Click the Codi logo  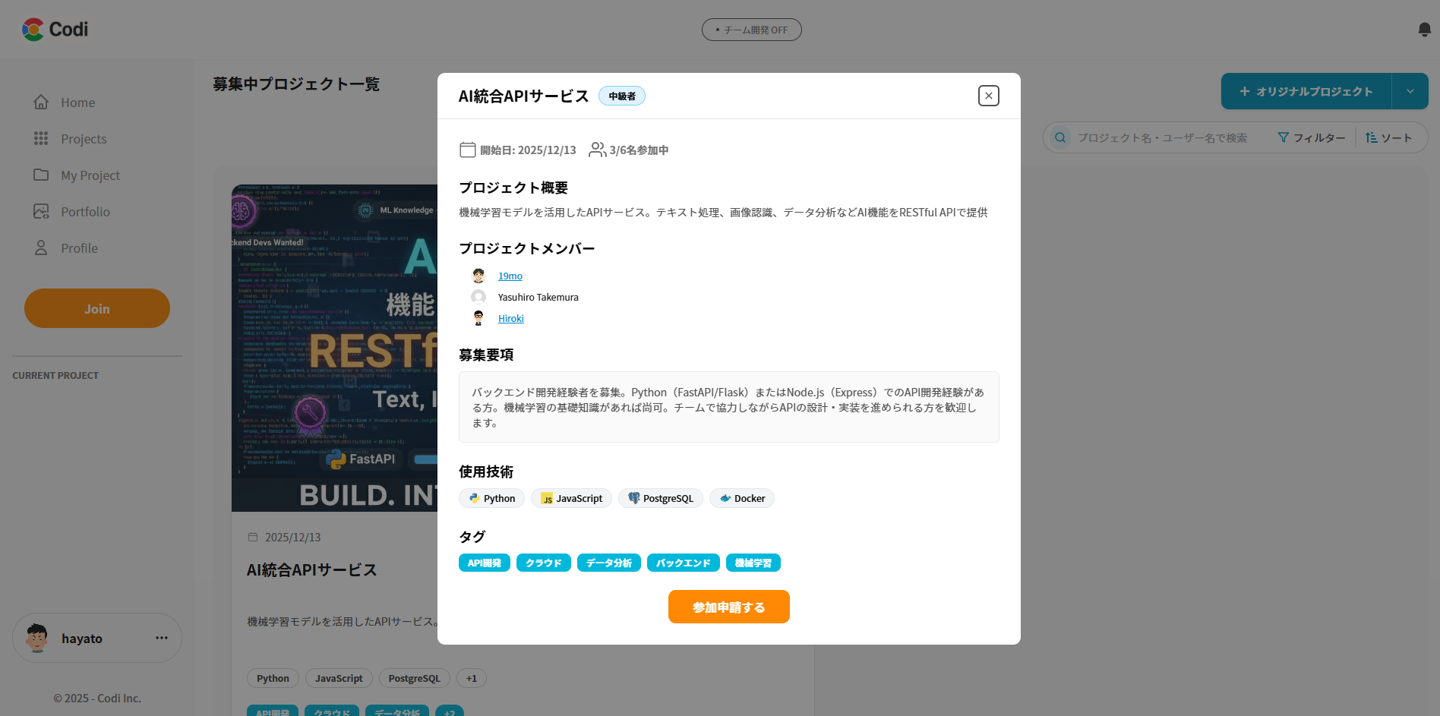point(55,30)
